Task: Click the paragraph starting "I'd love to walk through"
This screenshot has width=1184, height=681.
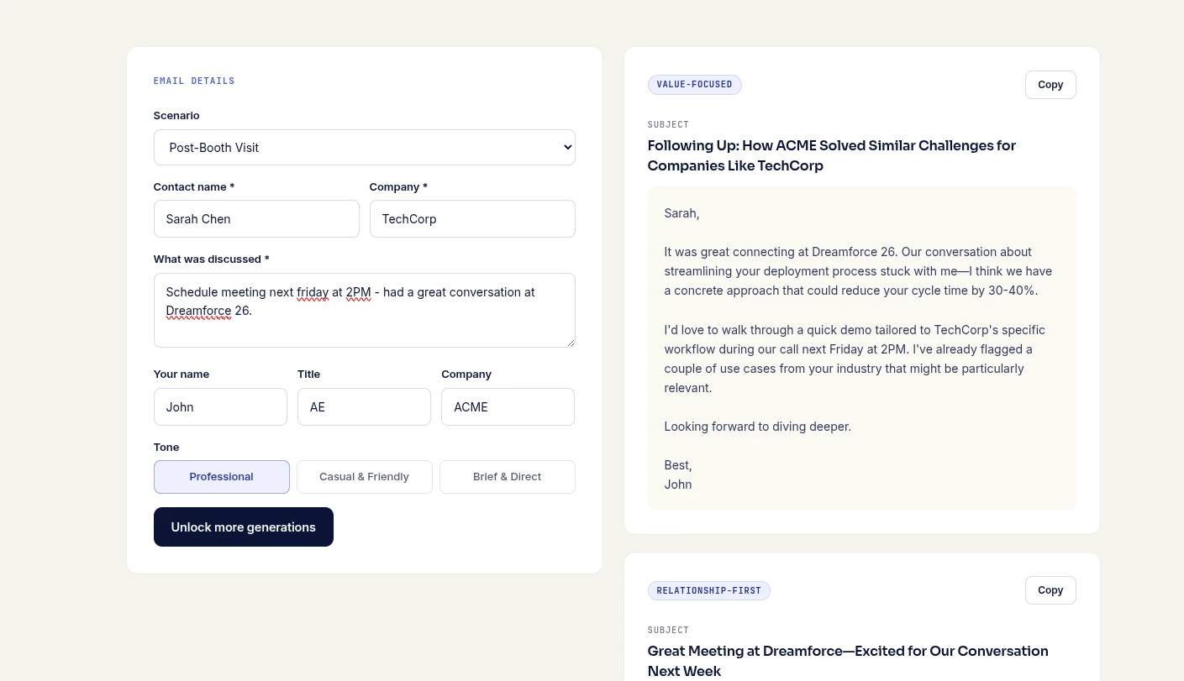Action: 855,359
